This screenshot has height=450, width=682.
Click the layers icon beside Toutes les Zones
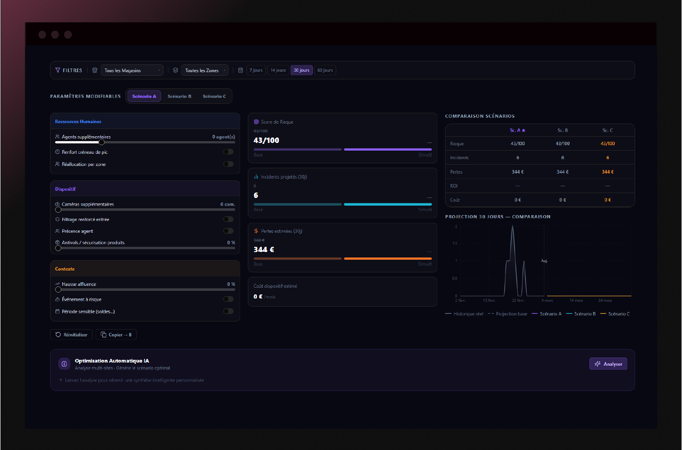tap(176, 70)
